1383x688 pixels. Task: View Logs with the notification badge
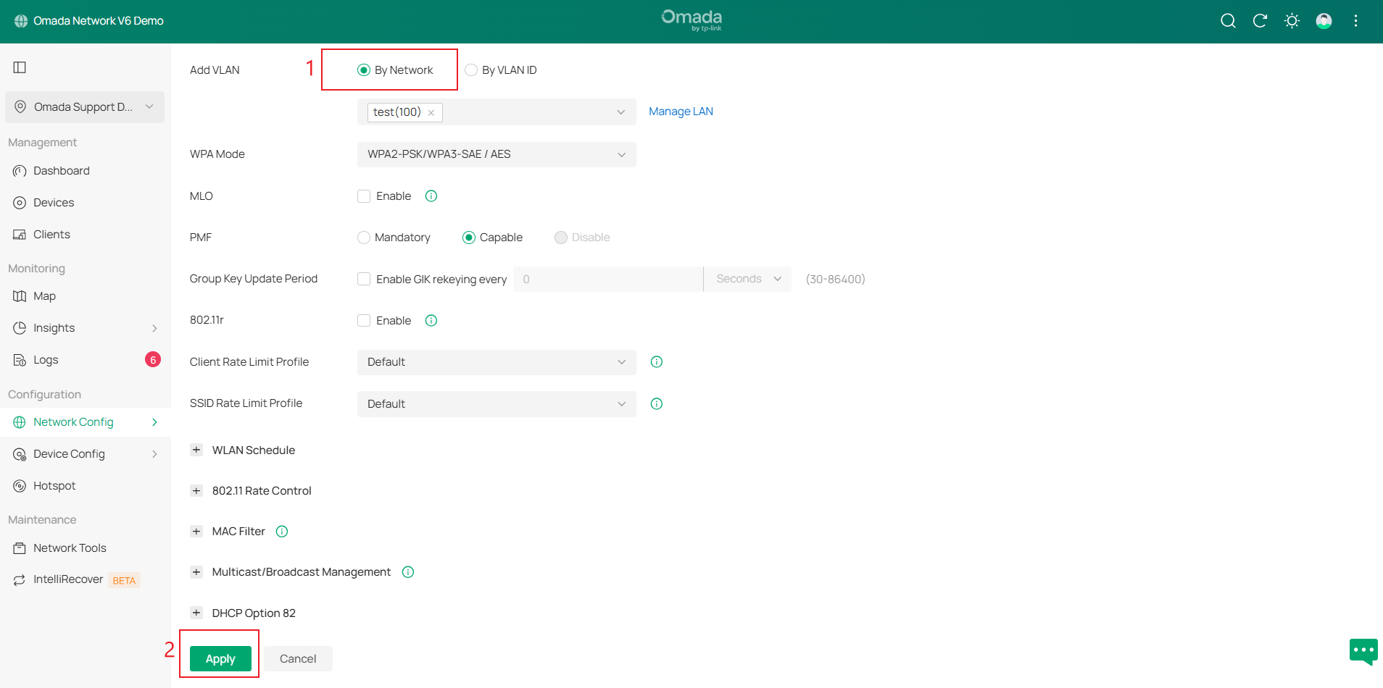(x=45, y=359)
